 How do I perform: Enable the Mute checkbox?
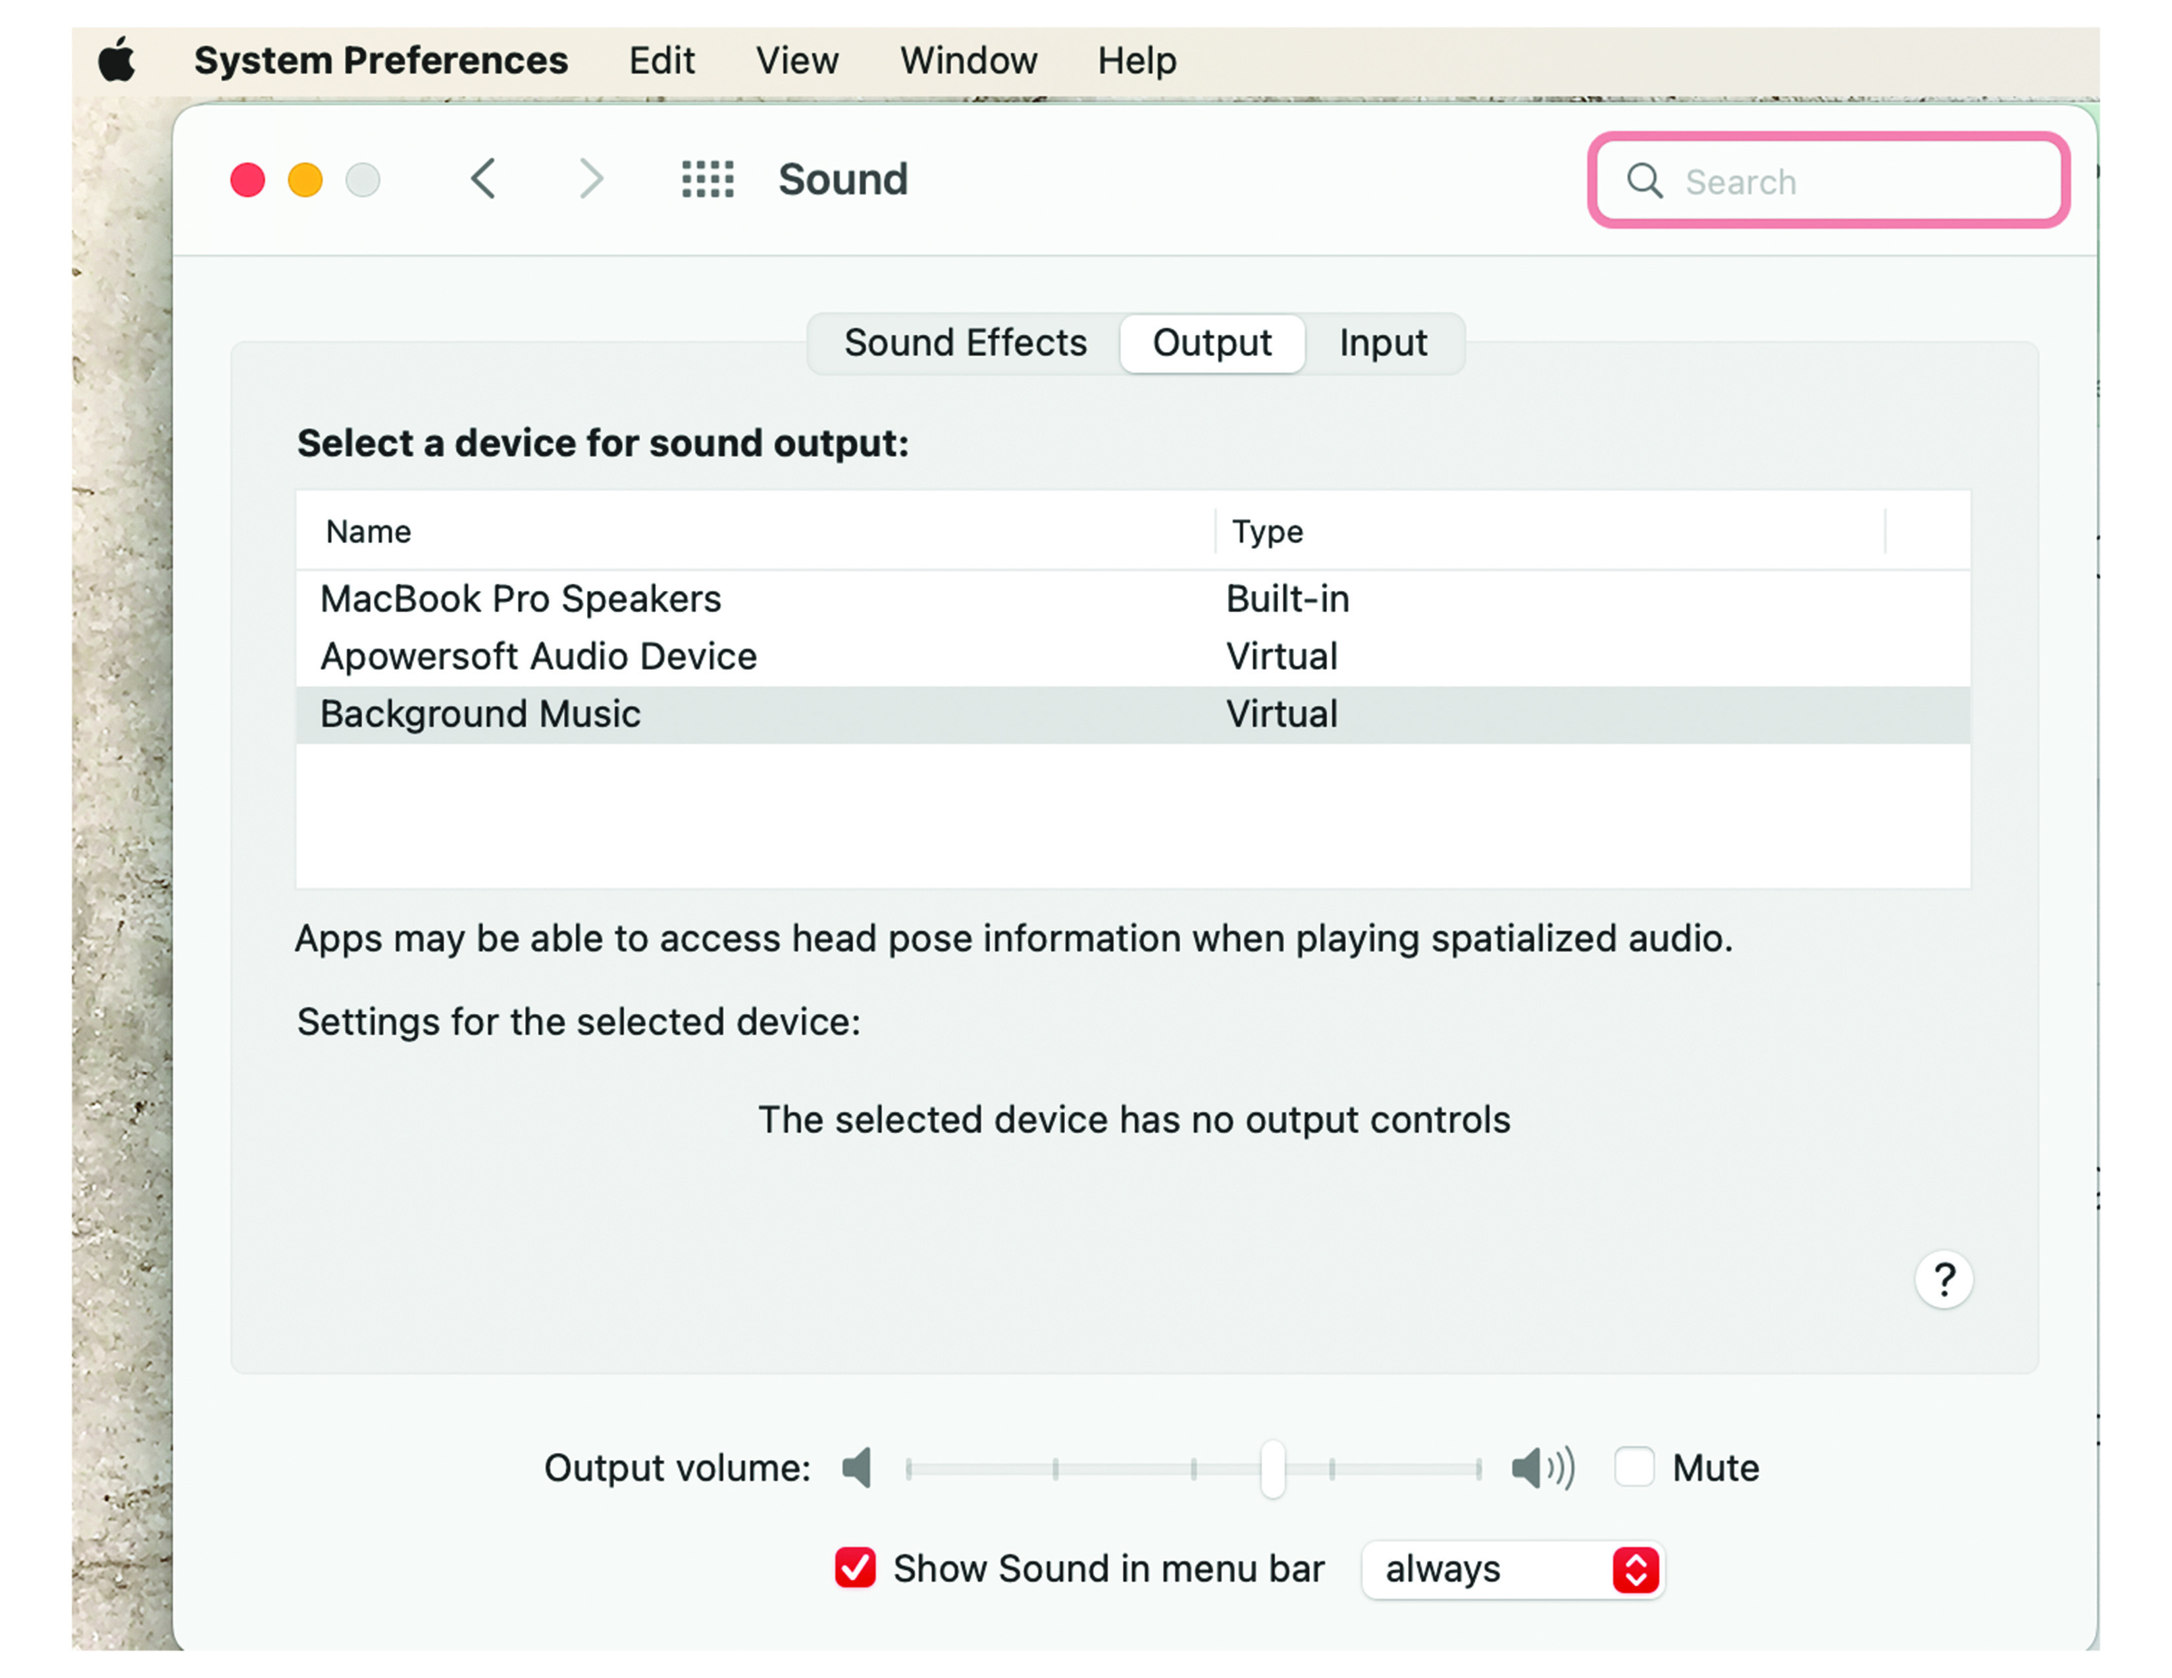[x=1634, y=1467]
